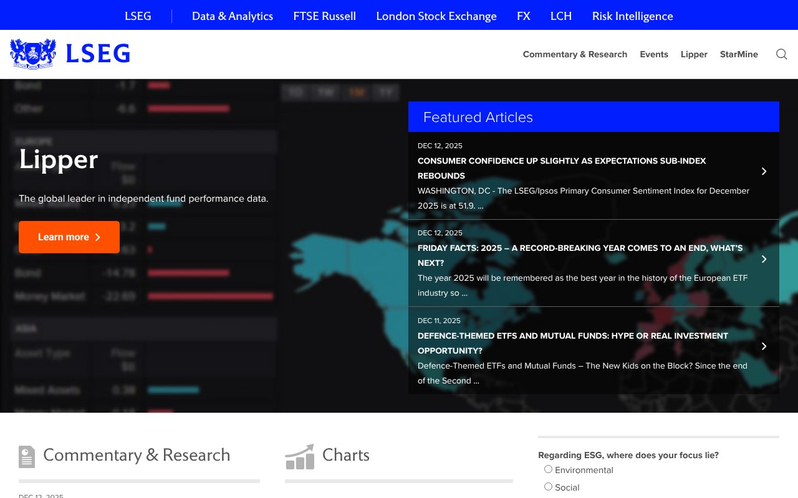
Task: Select the 1Y time range tab
Action: click(x=385, y=92)
